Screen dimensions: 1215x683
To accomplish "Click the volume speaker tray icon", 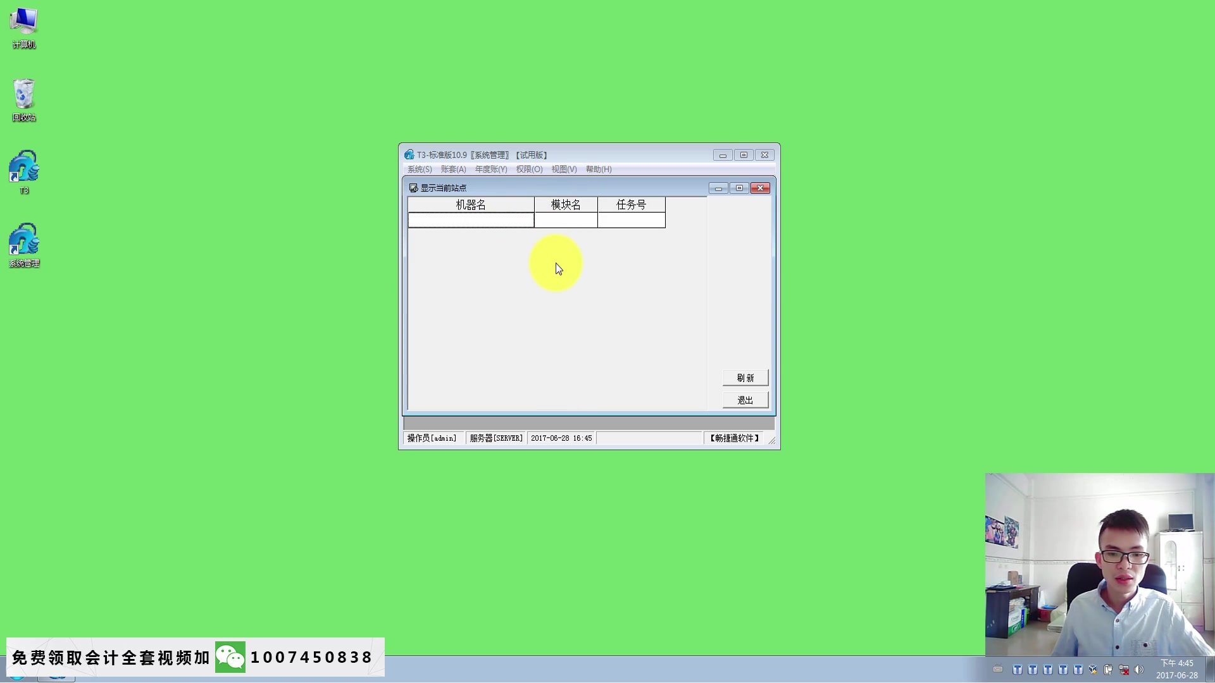I will 1139,670.
